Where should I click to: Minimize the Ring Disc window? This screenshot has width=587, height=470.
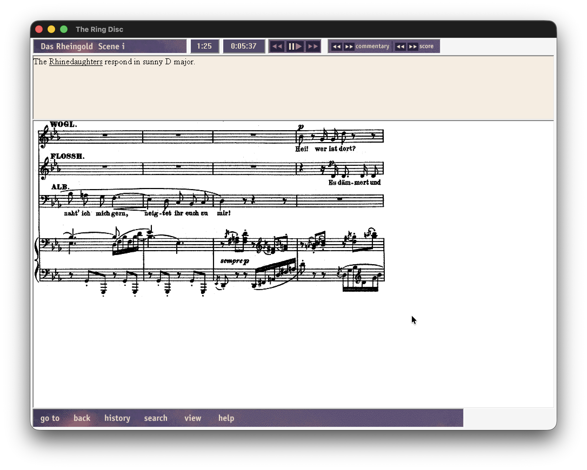click(51, 29)
